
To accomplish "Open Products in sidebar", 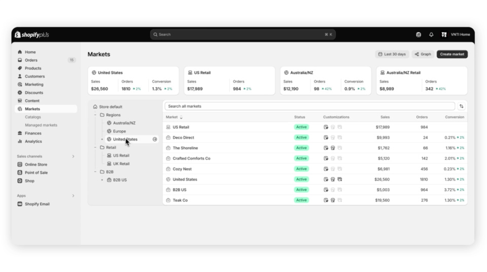I will click(x=46, y=68).
